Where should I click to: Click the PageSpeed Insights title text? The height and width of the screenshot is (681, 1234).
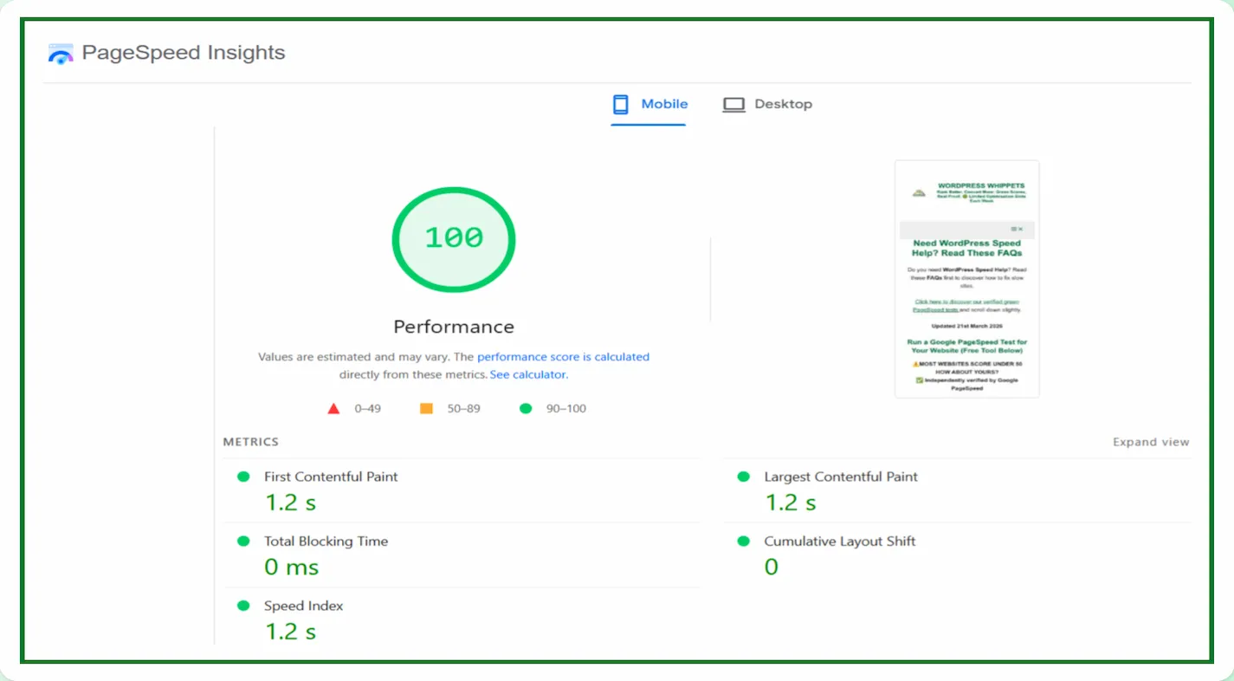(x=184, y=53)
